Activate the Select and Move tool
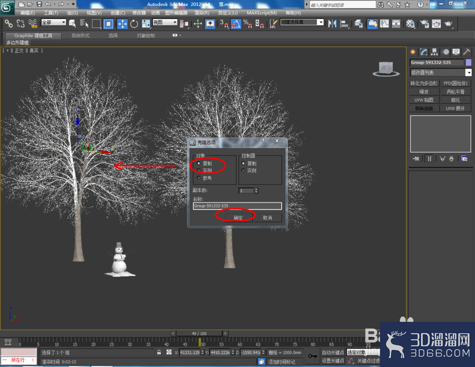This screenshot has height=367, width=475. (123, 24)
